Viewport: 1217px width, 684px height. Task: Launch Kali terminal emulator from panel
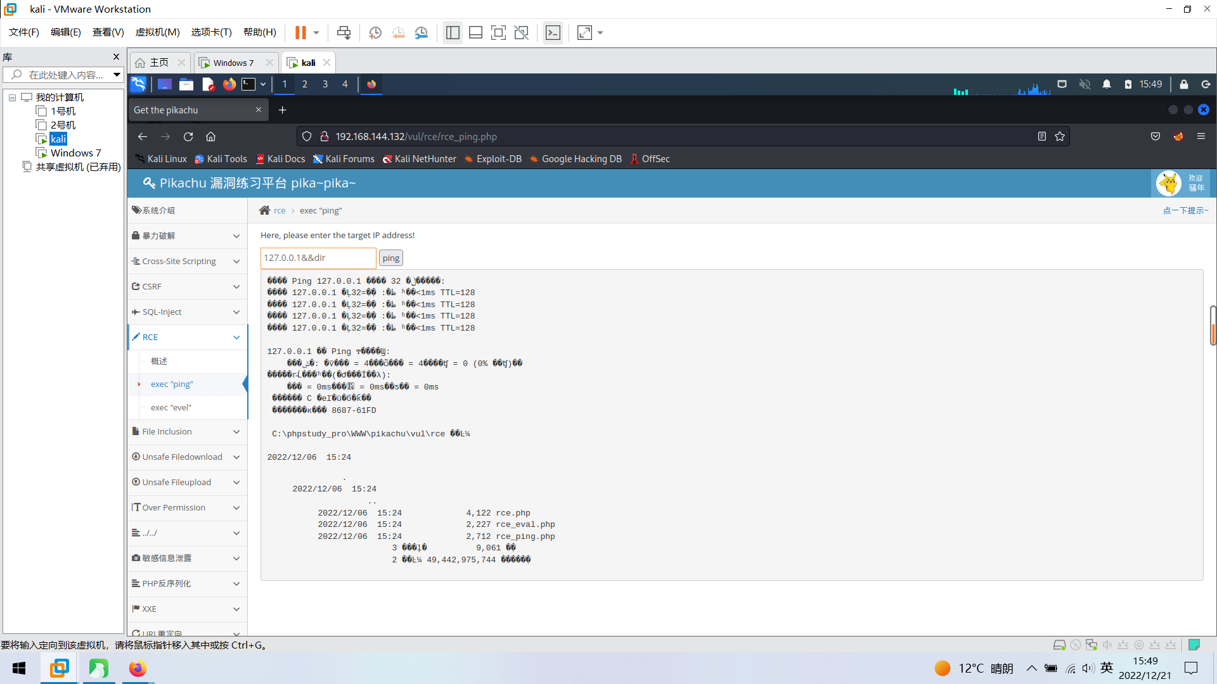[x=248, y=84]
